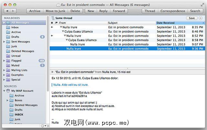
Task: Switch to Correspondence view
Action: (x=173, y=11)
